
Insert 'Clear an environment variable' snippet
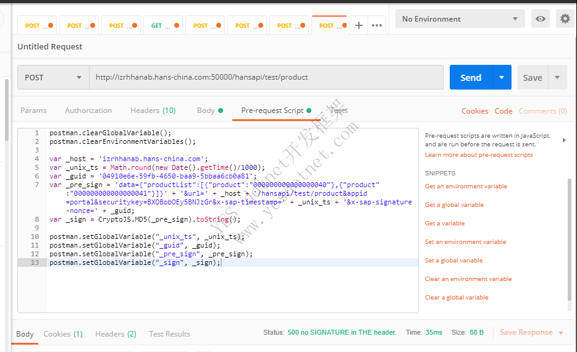(468, 279)
